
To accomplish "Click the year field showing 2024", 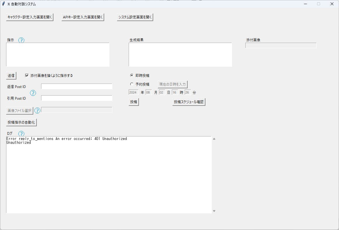I will coord(133,92).
